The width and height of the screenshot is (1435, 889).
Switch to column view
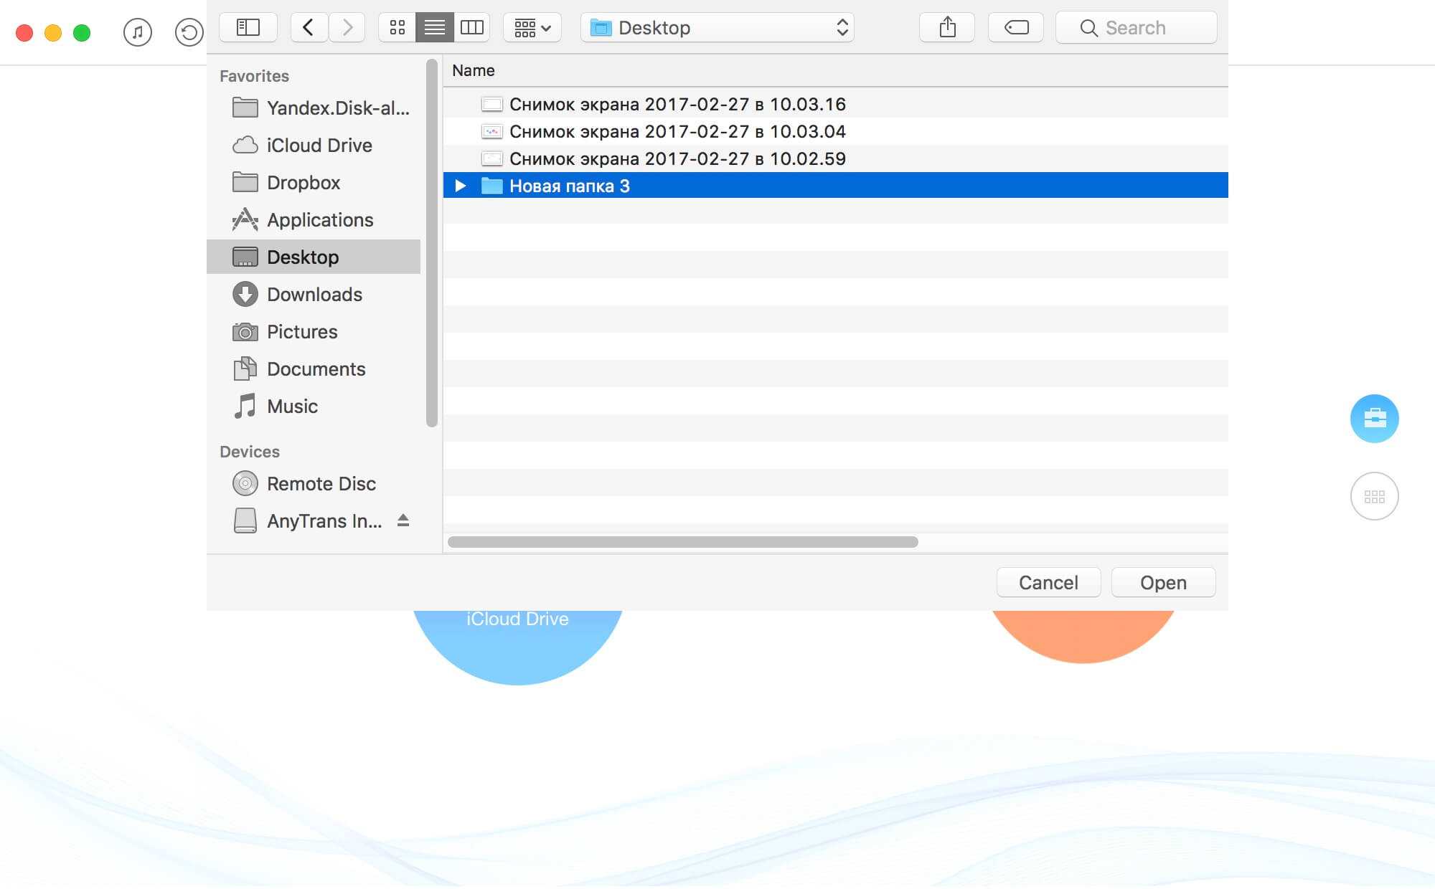471,28
